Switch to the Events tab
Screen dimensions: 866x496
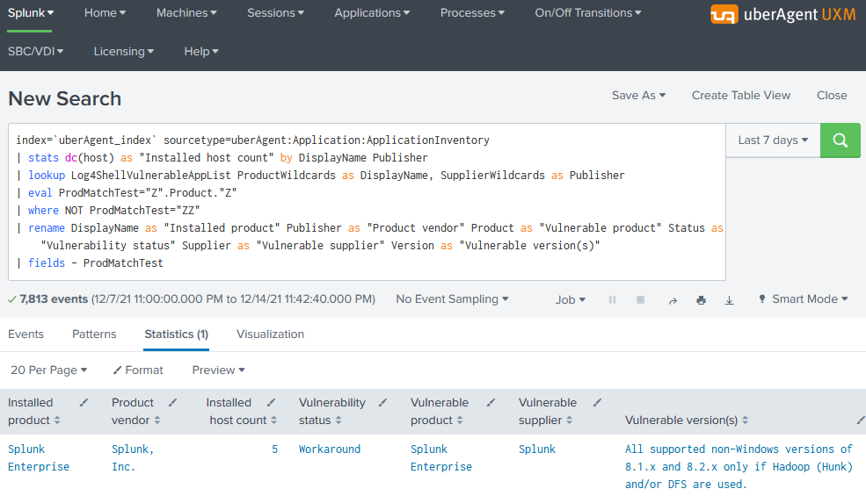pyautogui.click(x=26, y=334)
